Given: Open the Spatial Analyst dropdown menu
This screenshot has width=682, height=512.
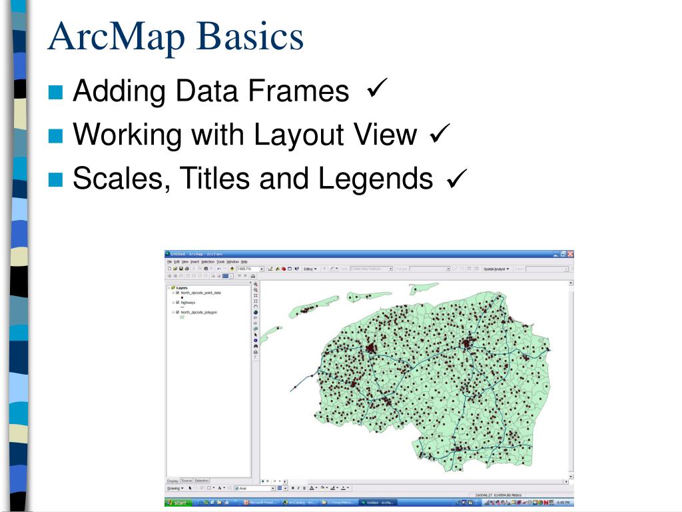Looking at the screenshot, I should pyautogui.click(x=496, y=269).
